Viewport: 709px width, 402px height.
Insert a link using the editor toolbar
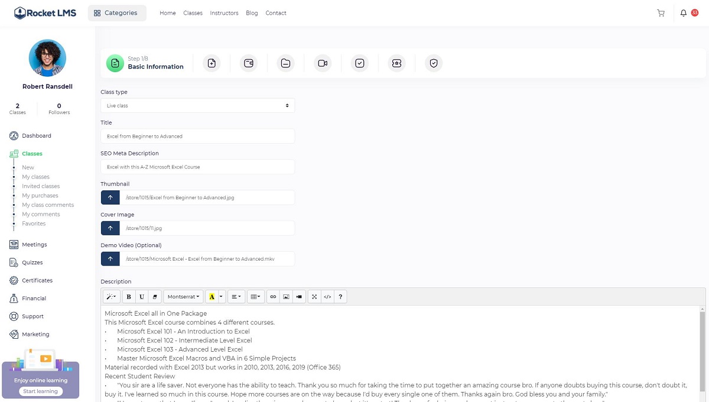coord(272,297)
